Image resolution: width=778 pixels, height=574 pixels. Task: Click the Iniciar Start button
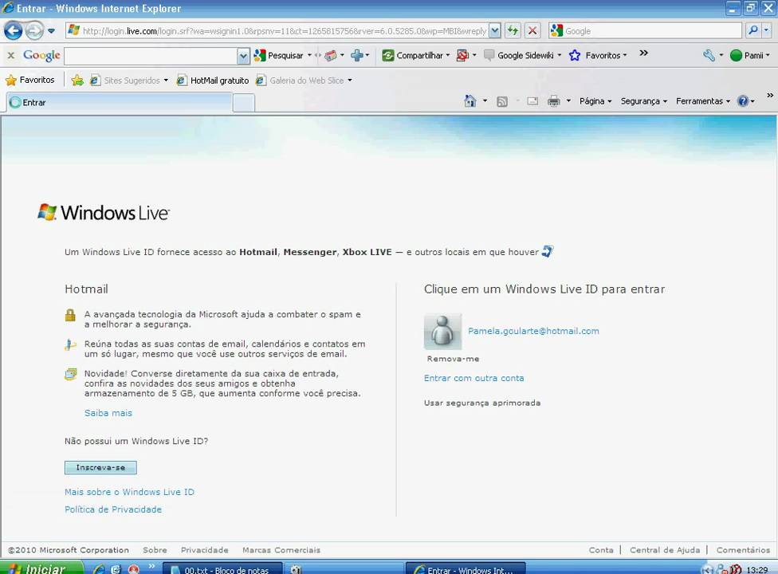41,568
